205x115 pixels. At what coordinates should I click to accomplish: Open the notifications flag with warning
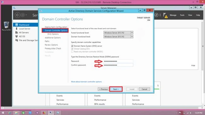165,15
